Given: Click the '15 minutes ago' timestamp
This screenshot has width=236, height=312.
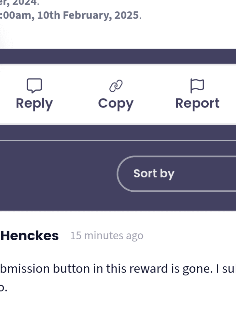Looking at the screenshot, I should pyautogui.click(x=107, y=236).
